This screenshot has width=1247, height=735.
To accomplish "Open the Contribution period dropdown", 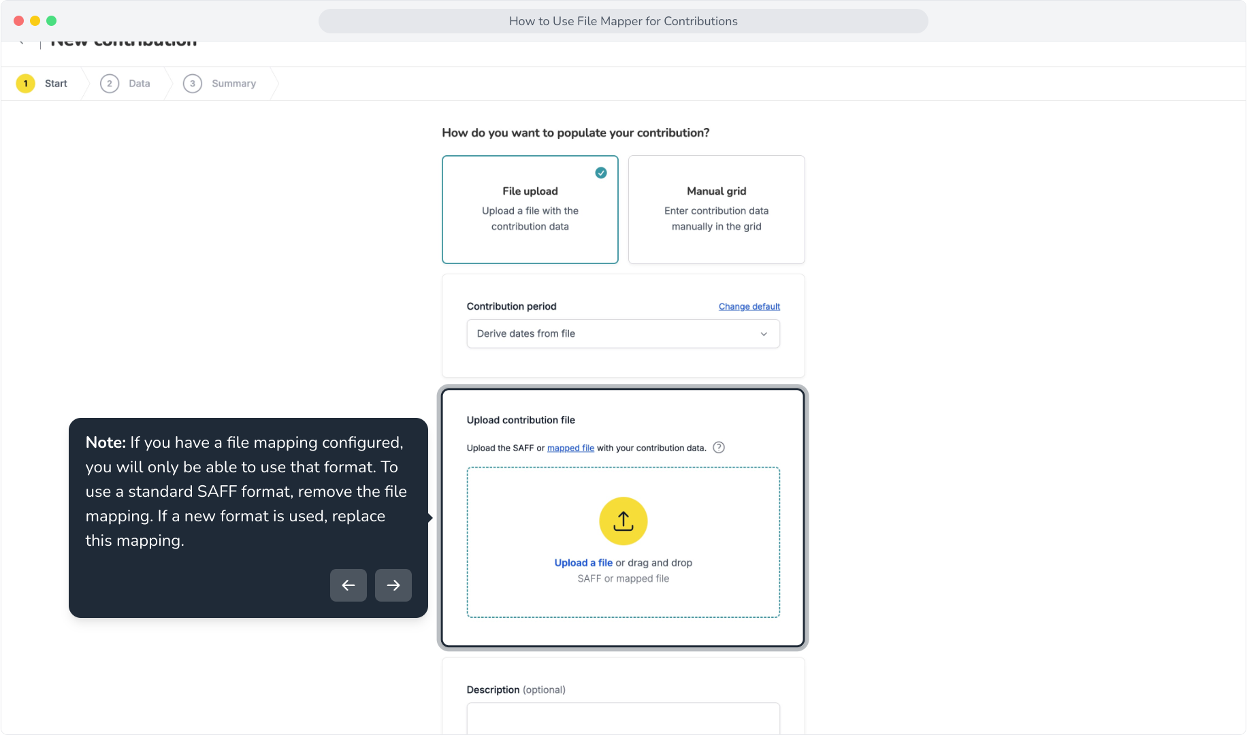I will [x=623, y=333].
